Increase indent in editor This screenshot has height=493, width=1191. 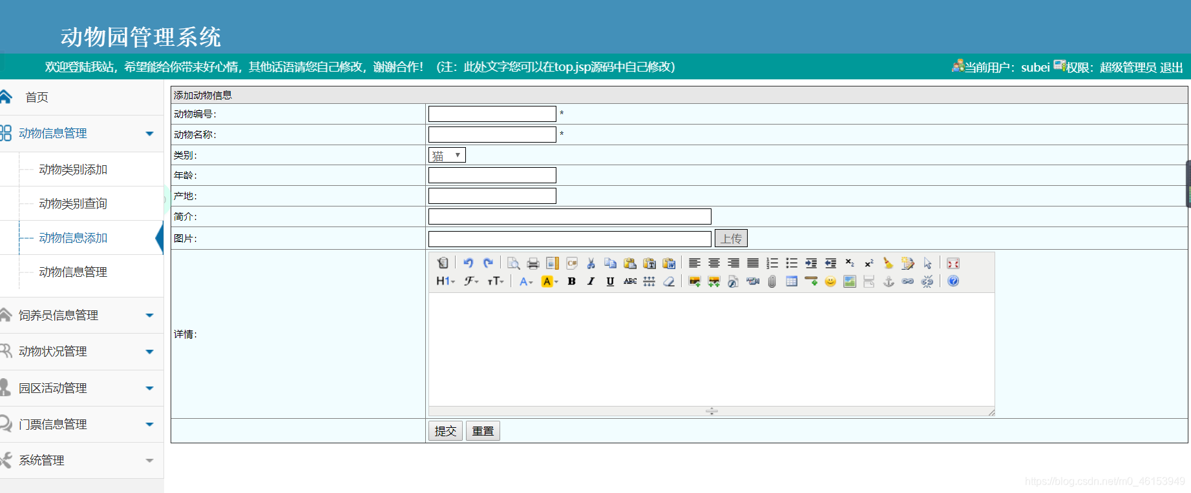point(811,263)
